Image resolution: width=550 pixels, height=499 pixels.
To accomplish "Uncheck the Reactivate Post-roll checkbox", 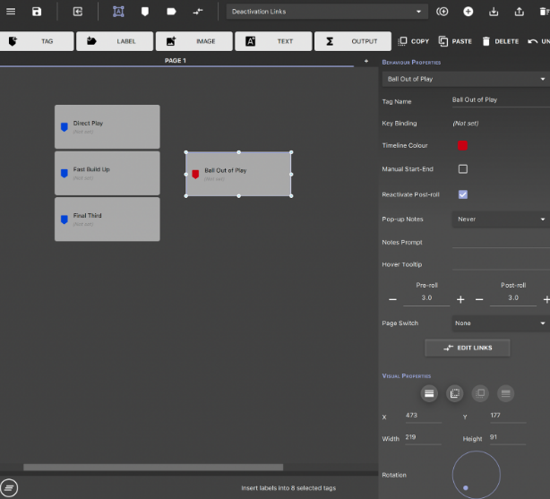I will pyautogui.click(x=463, y=194).
